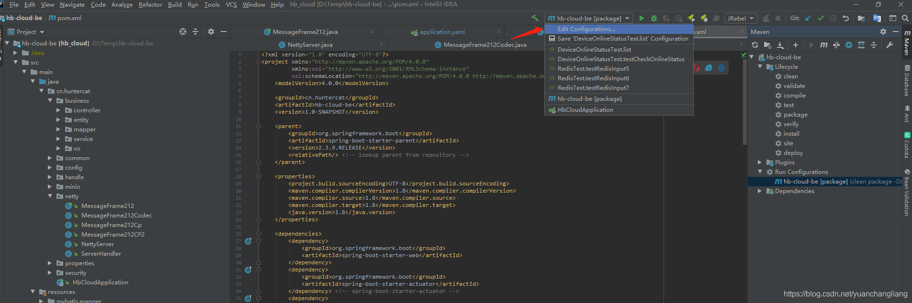Open the Codota side tool window

[907, 145]
